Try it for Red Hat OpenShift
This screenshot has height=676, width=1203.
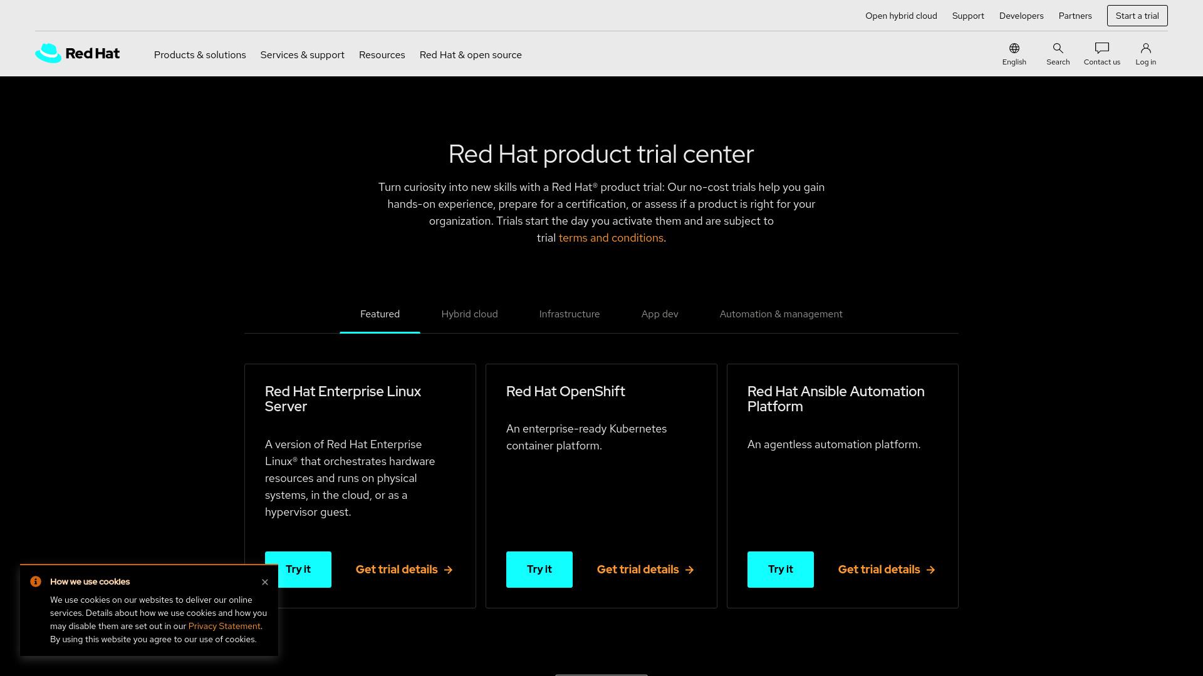pyautogui.click(x=539, y=570)
